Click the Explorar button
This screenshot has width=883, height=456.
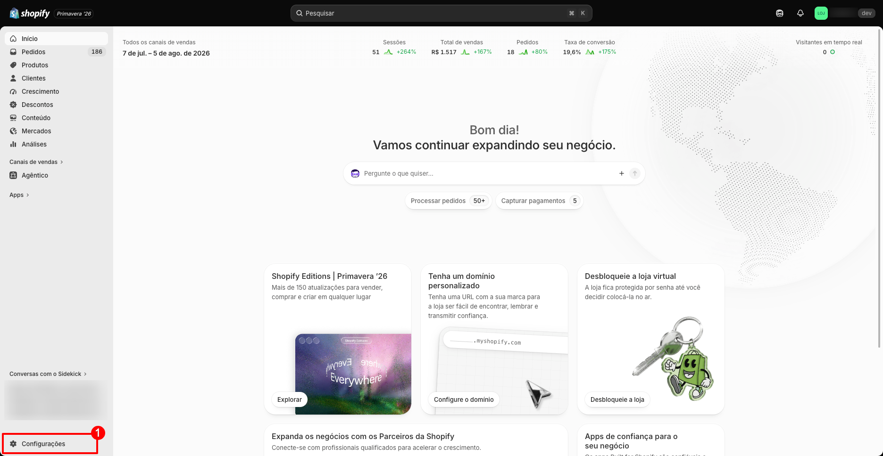(x=290, y=399)
